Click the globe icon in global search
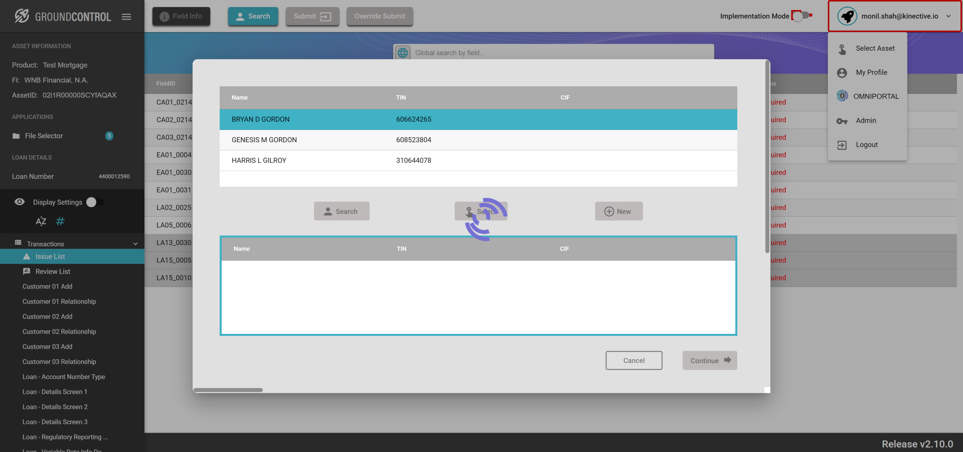Viewport: 963px width, 452px height. click(x=403, y=53)
